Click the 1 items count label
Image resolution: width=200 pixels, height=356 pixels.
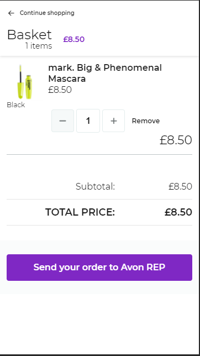point(39,46)
